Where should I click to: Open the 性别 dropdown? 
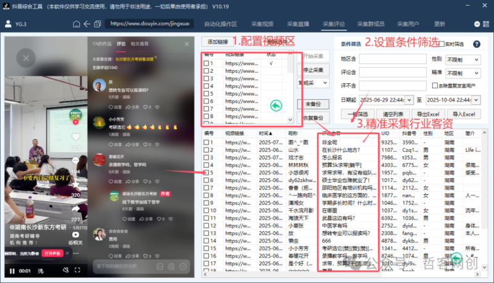[463, 59]
